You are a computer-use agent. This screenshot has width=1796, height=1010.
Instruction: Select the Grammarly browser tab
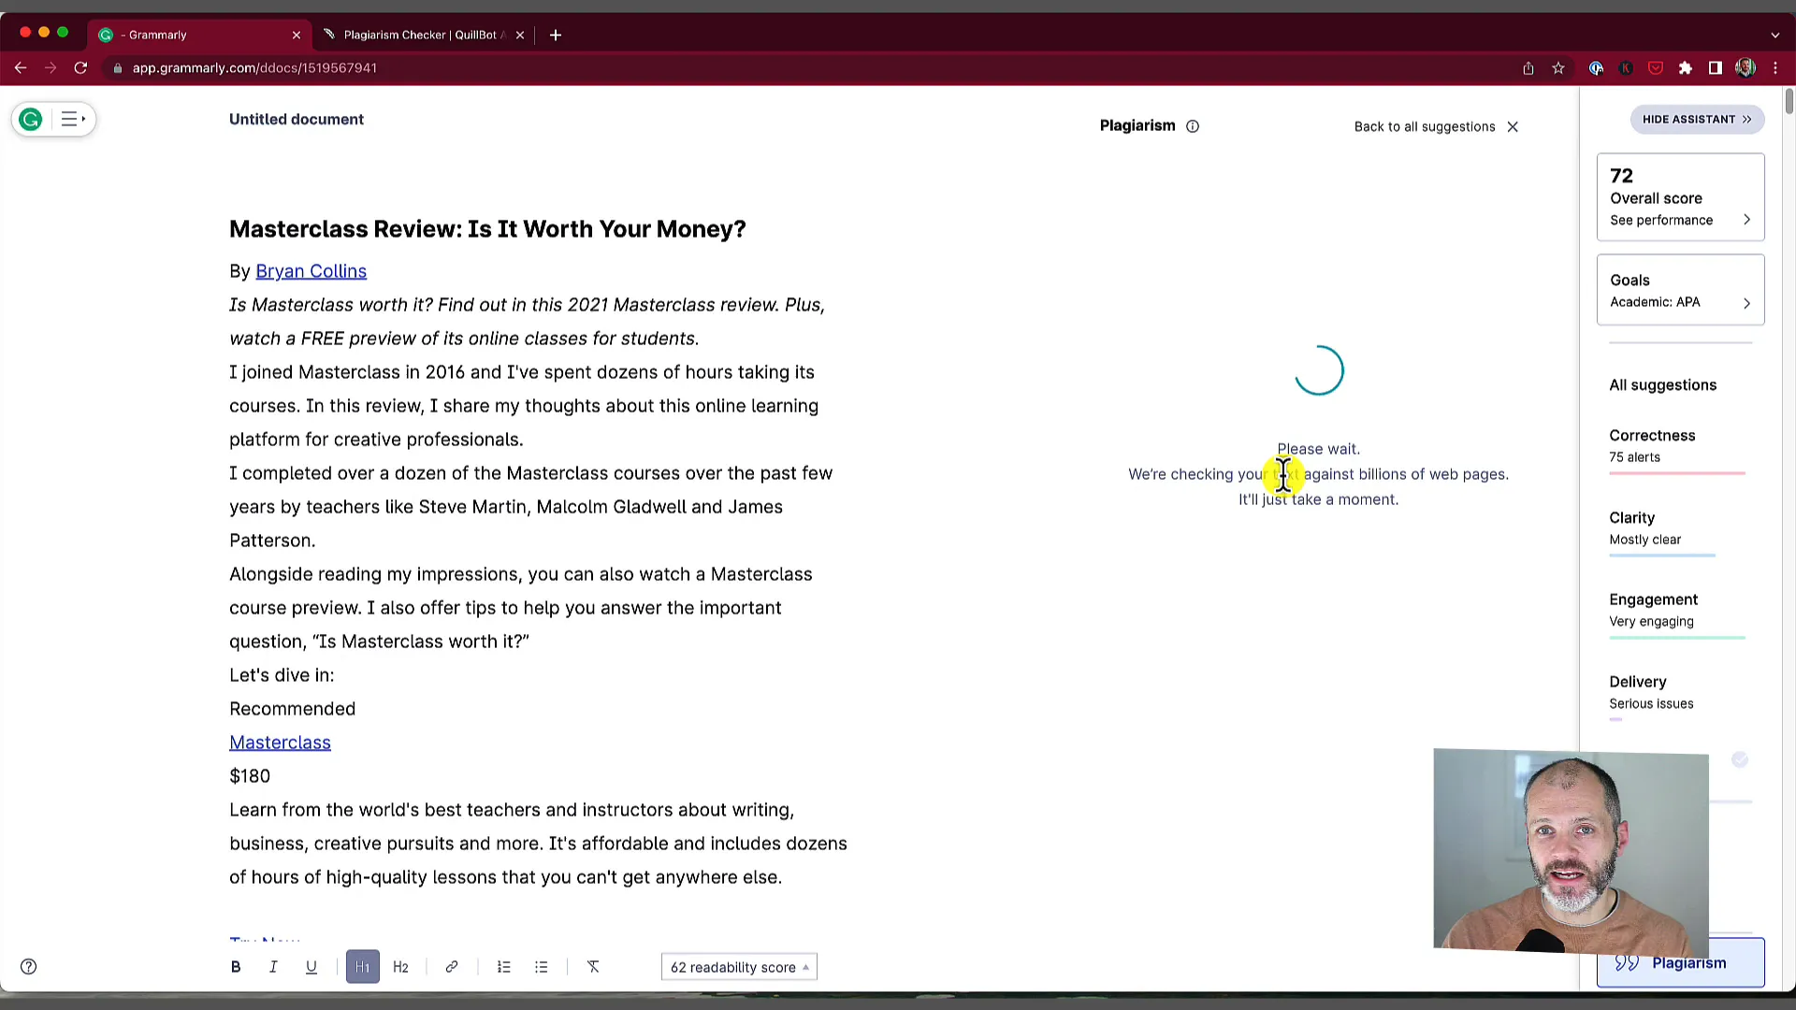199,35
